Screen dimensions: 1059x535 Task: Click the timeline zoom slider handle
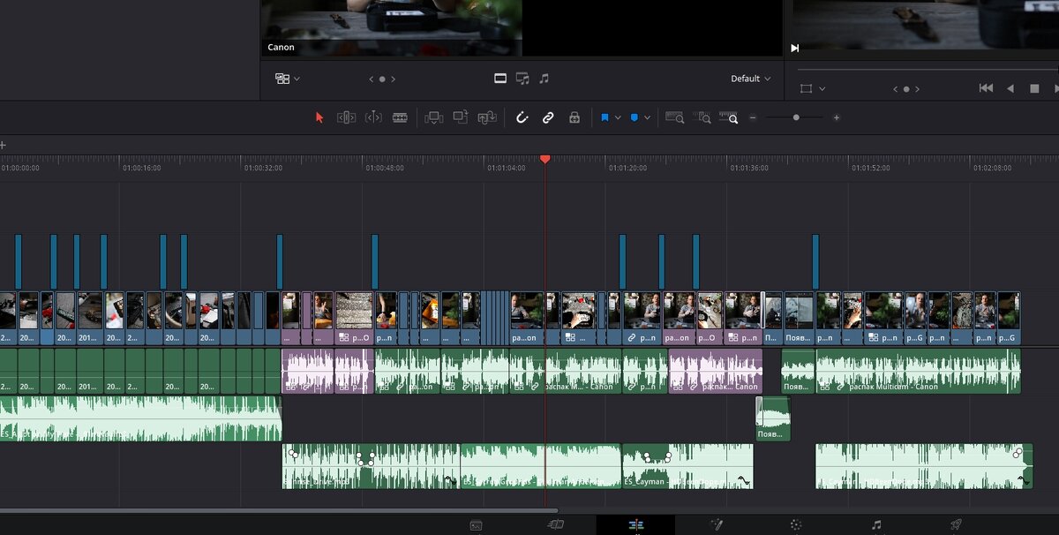pyautogui.click(x=796, y=117)
